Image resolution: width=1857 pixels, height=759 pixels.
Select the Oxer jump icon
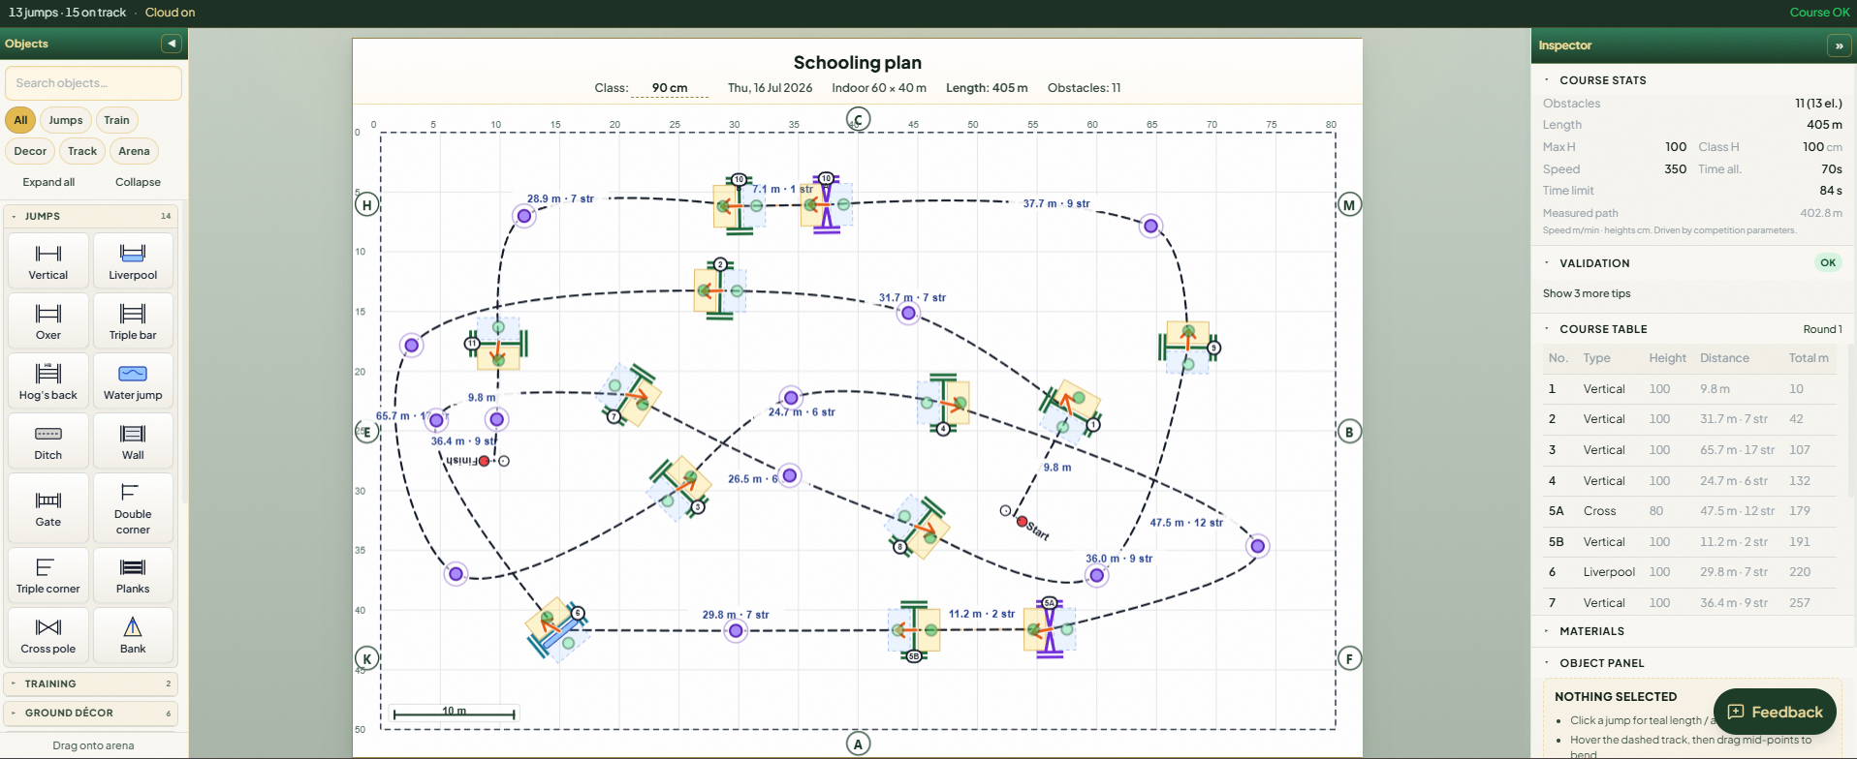48,320
